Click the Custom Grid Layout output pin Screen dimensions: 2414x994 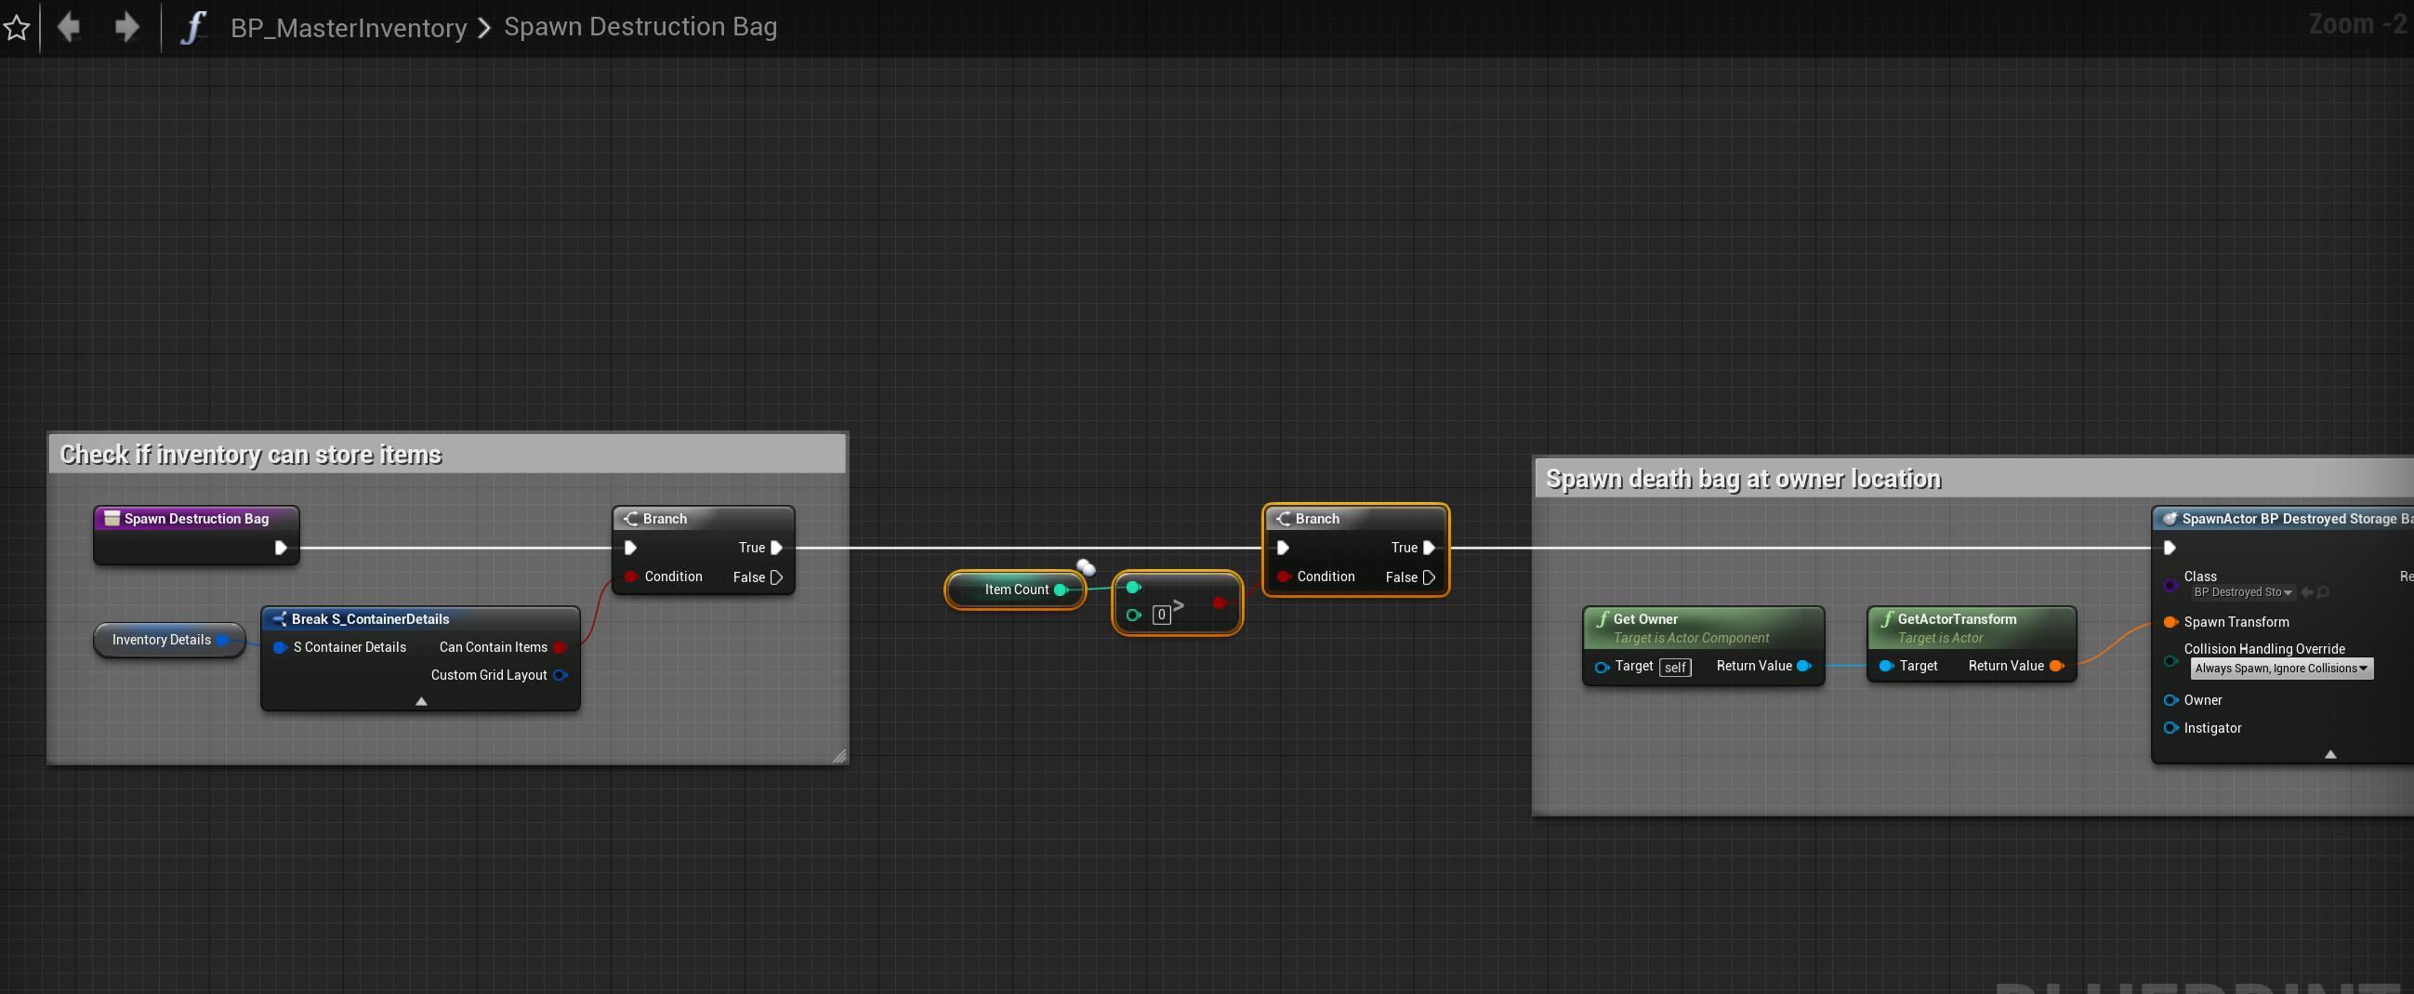click(x=561, y=675)
